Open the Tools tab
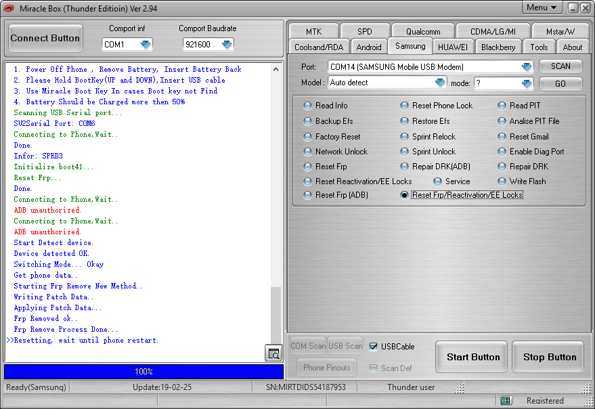Viewport: 595px width, 409px height. (539, 47)
